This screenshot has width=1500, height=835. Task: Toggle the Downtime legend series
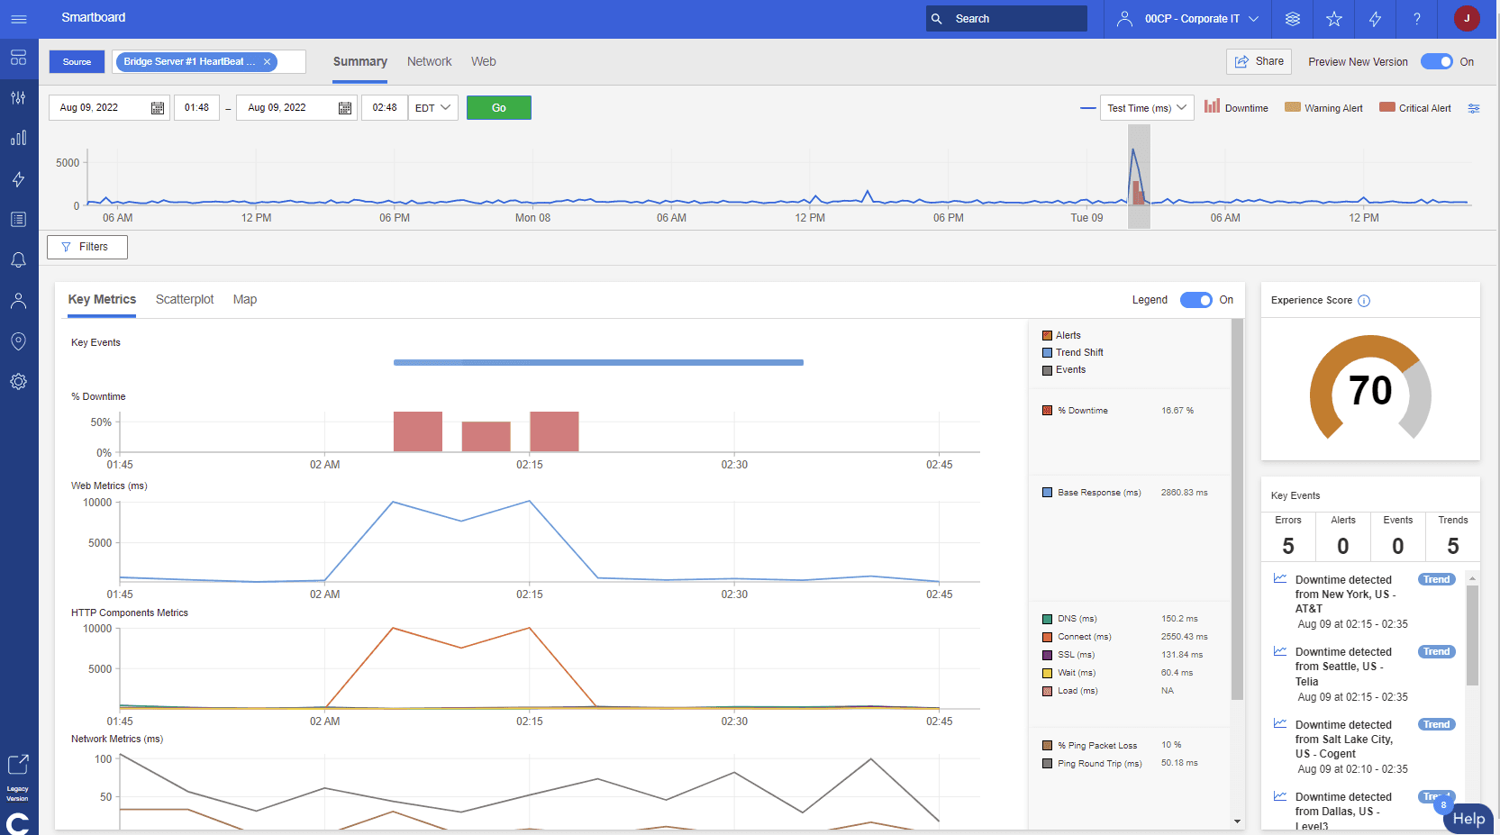[1236, 108]
